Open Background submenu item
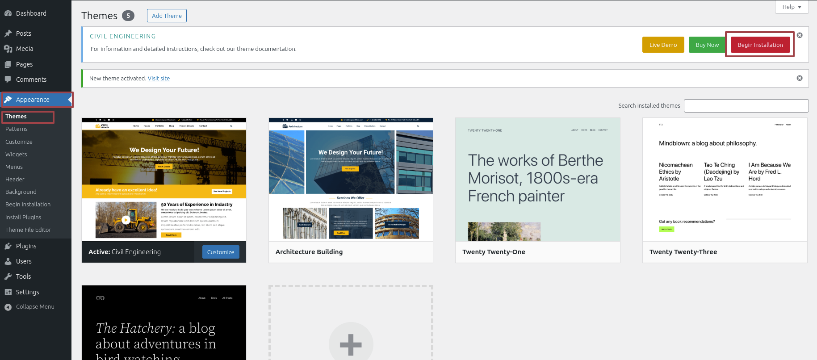 [21, 192]
